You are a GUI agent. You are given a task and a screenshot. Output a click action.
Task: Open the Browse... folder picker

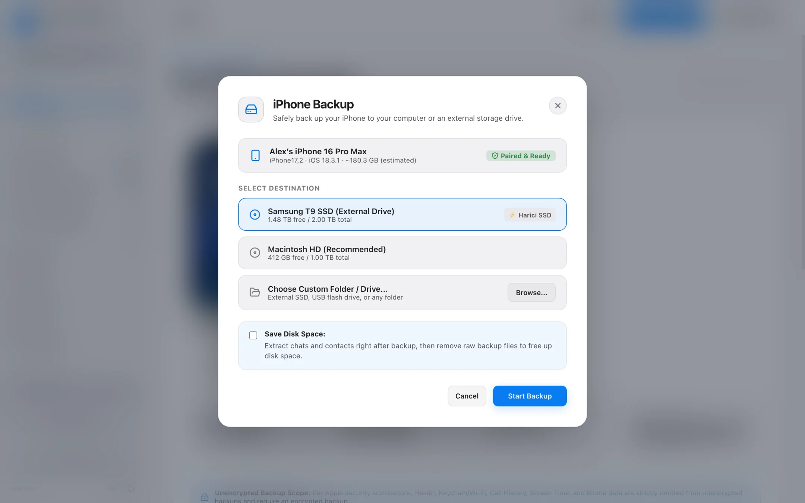tap(531, 292)
